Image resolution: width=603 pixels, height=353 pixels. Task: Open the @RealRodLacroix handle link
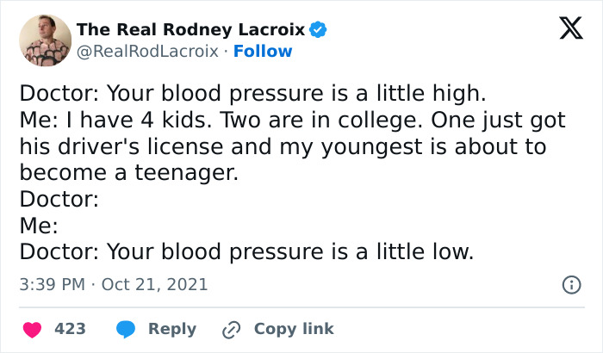coord(147,52)
